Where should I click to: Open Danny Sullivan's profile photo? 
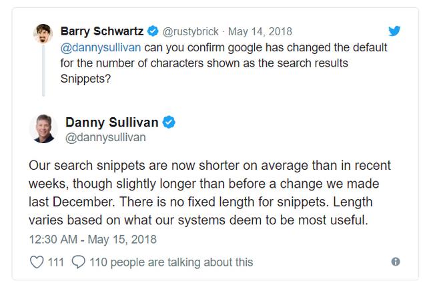[x=43, y=128]
